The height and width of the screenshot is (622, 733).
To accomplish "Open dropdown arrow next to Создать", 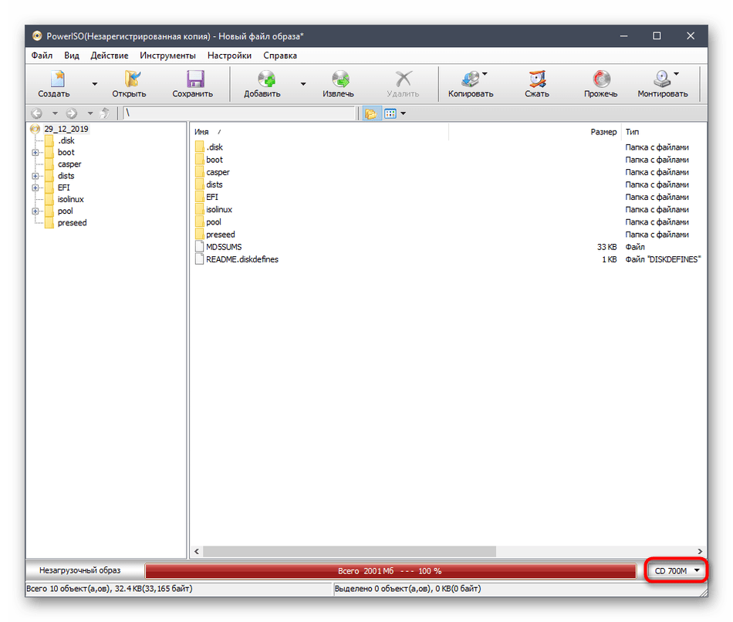I will click(x=94, y=84).
